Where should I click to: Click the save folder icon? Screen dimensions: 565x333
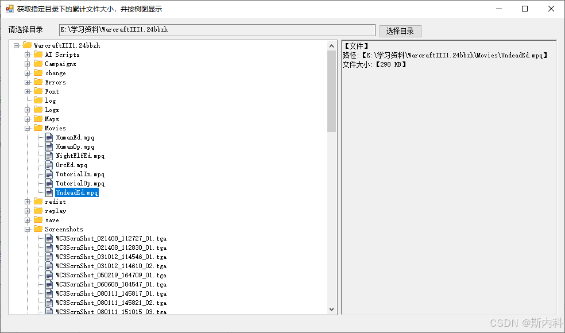(38, 220)
